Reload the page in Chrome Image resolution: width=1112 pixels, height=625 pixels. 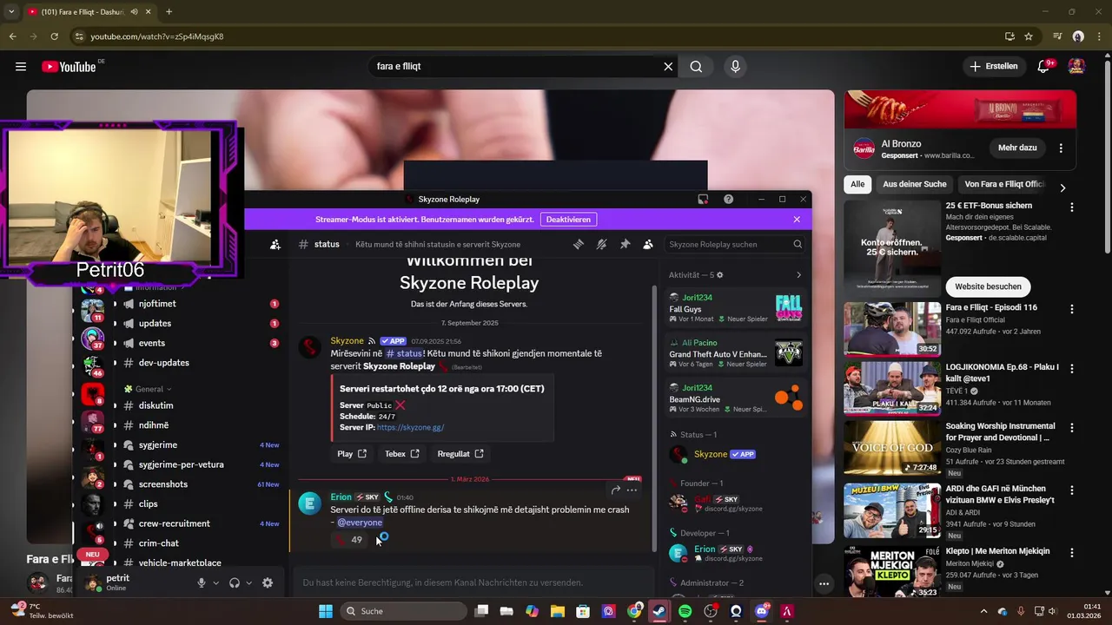[54, 36]
